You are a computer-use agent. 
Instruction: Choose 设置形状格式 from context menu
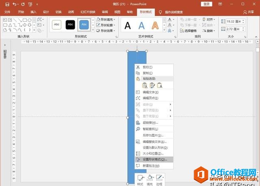click(154, 160)
